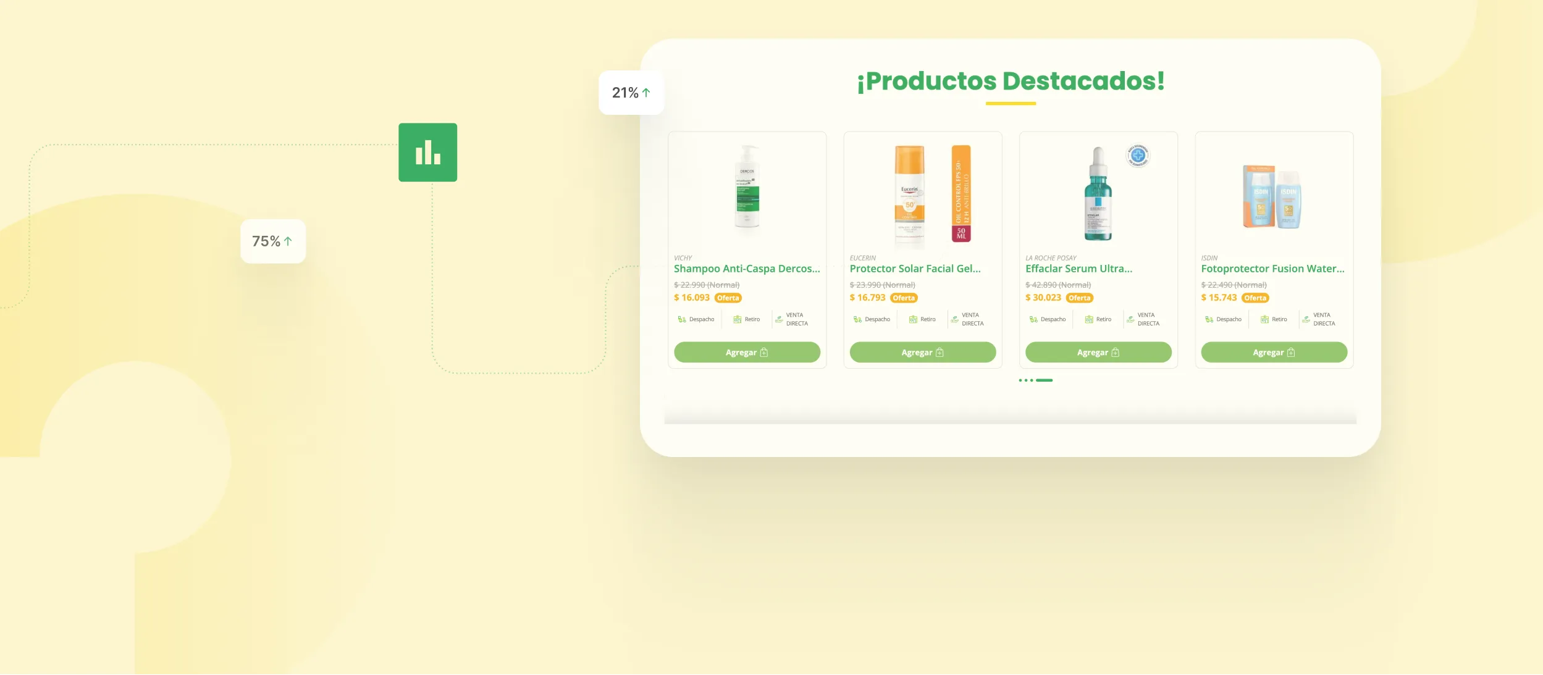Open the Fotoprotector Fusion Water title
Viewport: 1543px width, 675px height.
[x=1272, y=269]
